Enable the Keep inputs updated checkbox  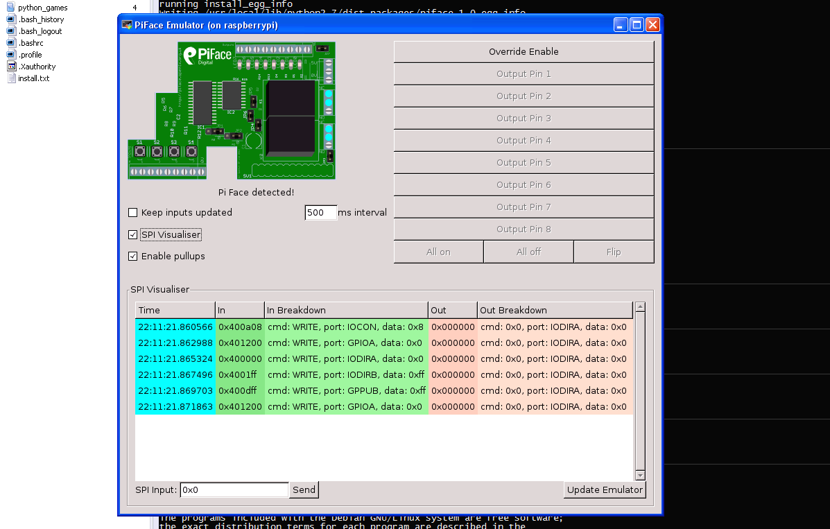coord(133,212)
